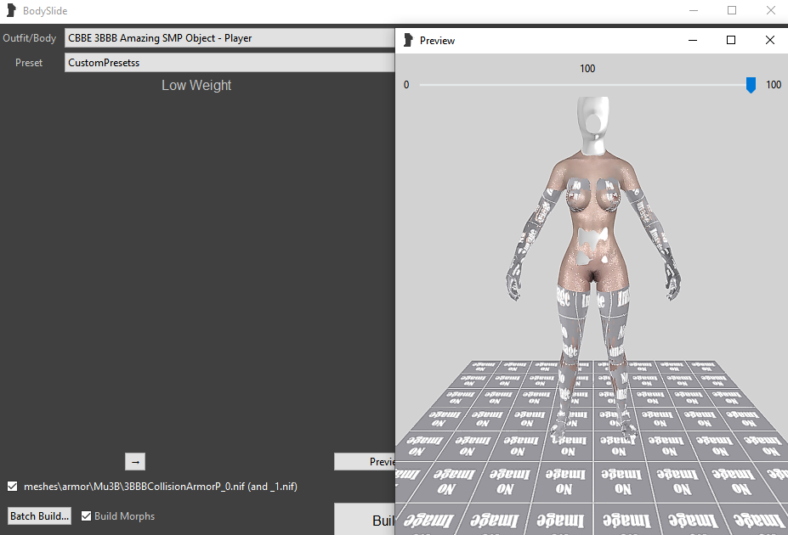Viewport: 788px width, 535px height.
Task: Open the Preset CustomPresetss dropdown
Action: pos(230,63)
